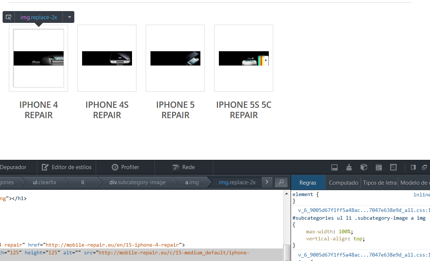The image size is (430, 261).
Task: Toggle paint flashing brush icon
Action: (349, 167)
